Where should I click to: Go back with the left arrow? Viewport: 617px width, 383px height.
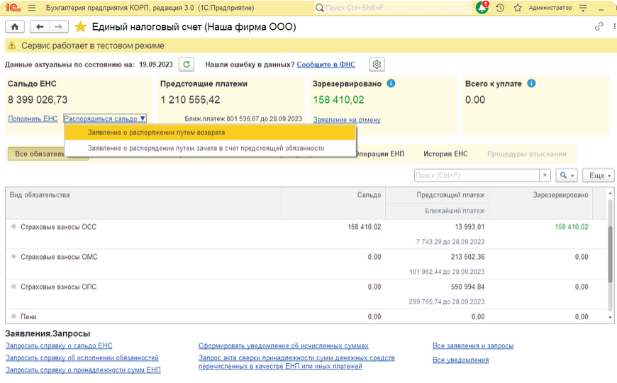coord(40,27)
